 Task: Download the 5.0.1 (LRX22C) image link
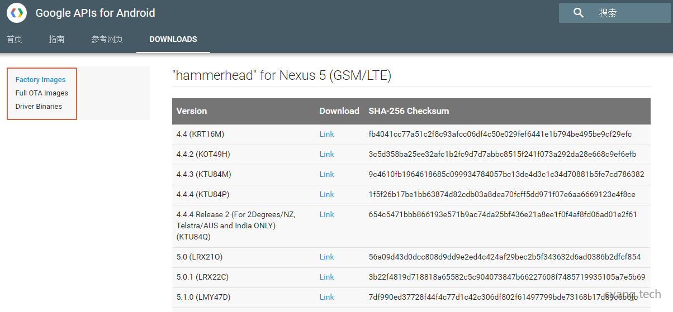[326, 277]
